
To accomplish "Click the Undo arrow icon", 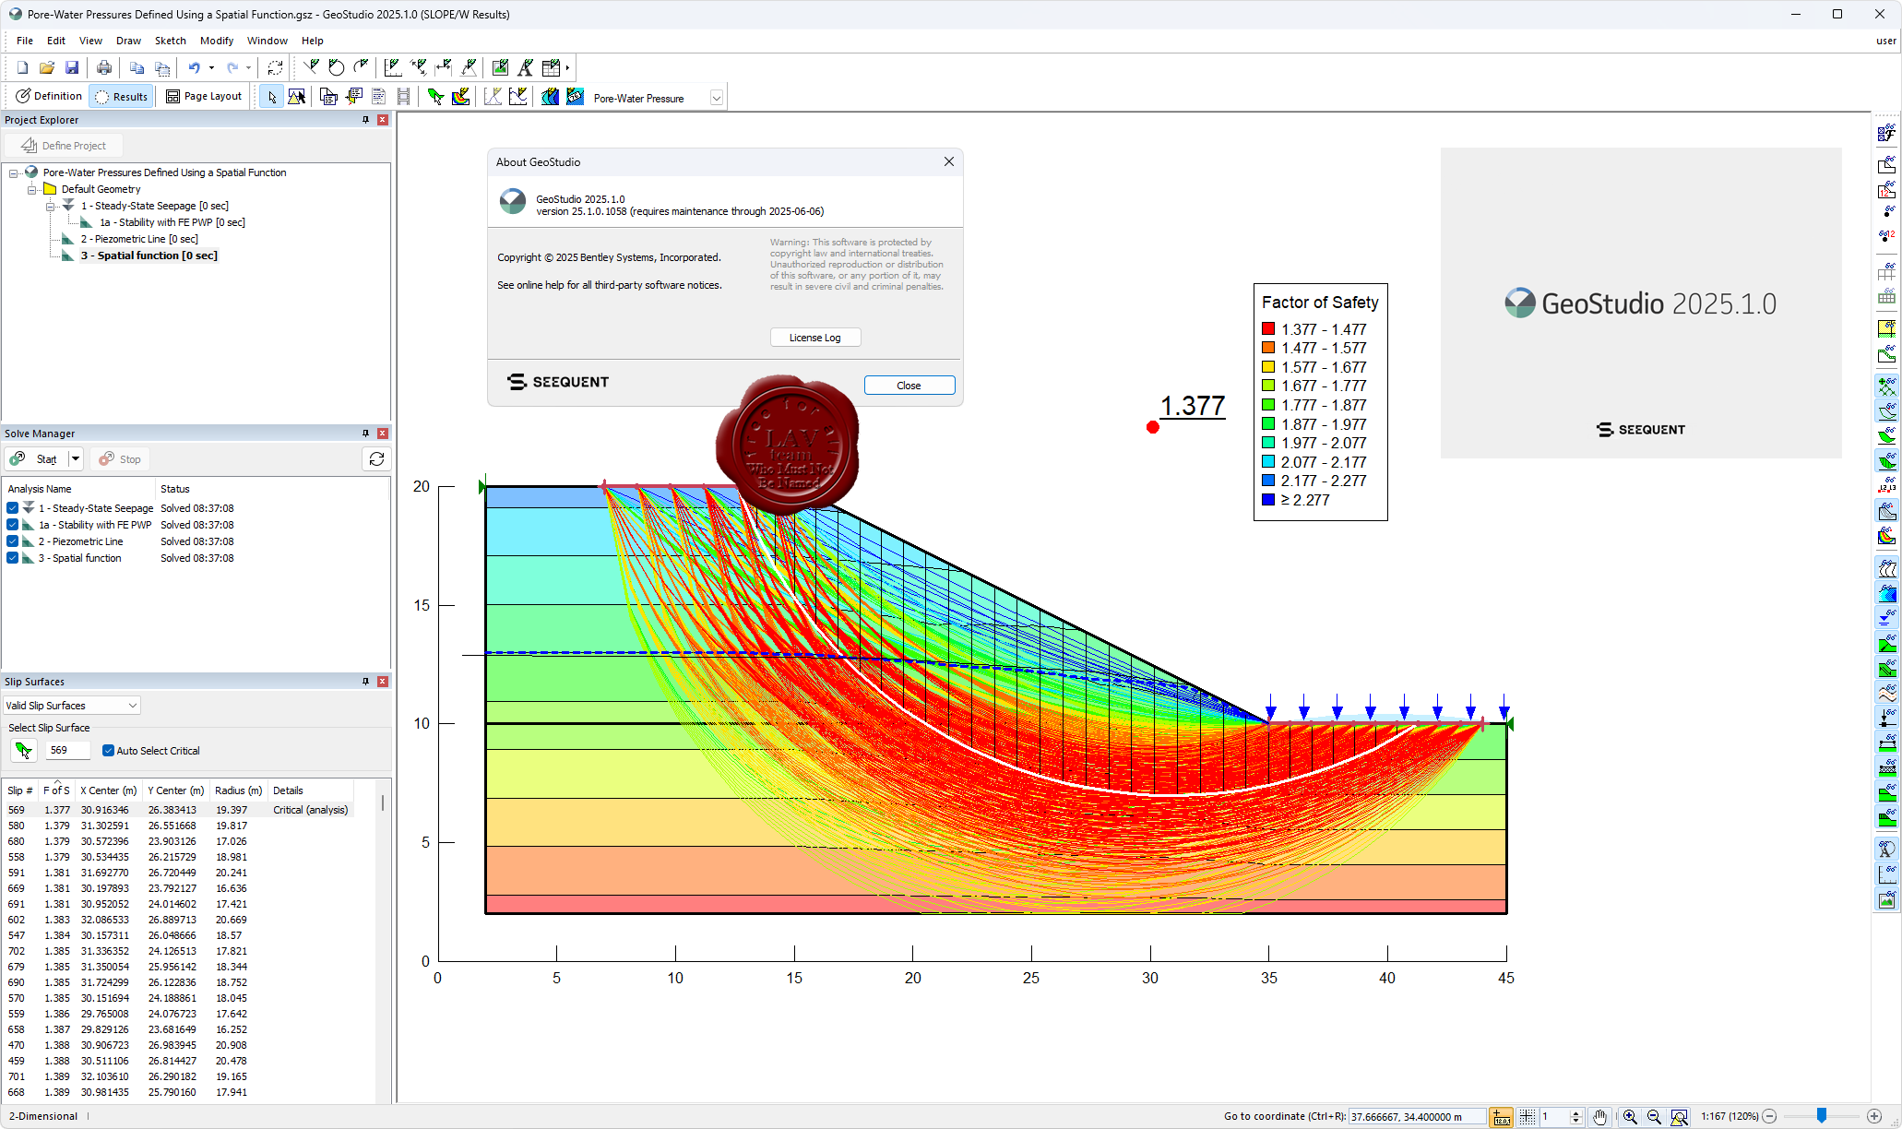I will coord(194,67).
